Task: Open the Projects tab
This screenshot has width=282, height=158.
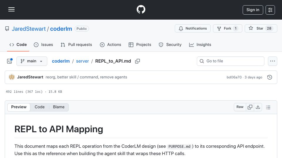Action: (x=140, y=44)
